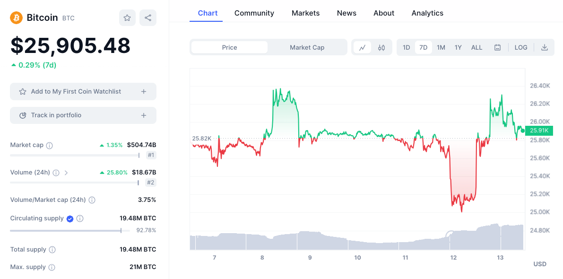Switch to candlestick chart view

[381, 47]
